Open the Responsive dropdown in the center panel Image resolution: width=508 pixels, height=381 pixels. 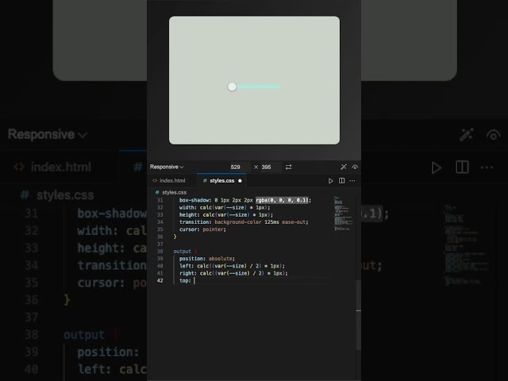tap(167, 167)
